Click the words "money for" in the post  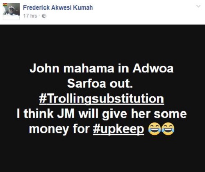coord(59,129)
